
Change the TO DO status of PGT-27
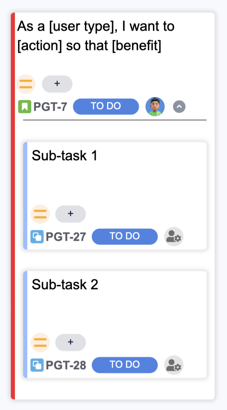pyautogui.click(x=125, y=237)
